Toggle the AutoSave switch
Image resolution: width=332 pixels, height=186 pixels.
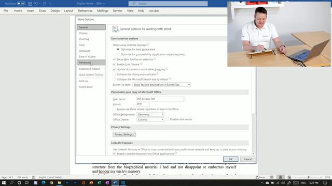pos(21,4)
